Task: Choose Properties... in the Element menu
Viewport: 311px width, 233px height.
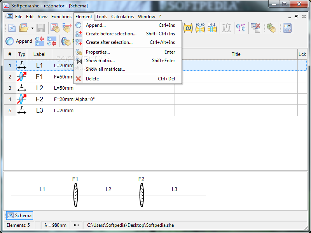Action: tap(128, 52)
